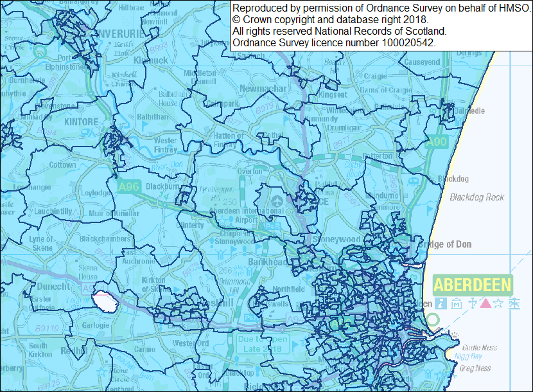The image size is (533, 392).
Task: Click the yellow ABERDEEN city label
Action: click(472, 285)
